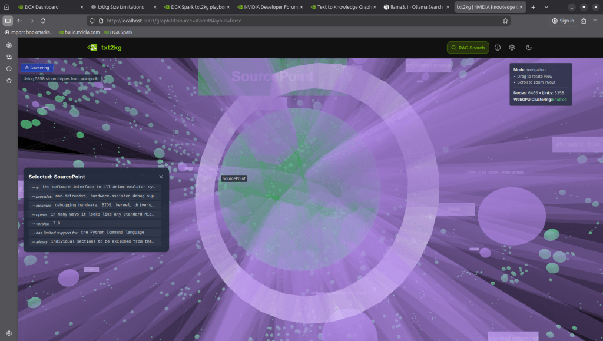
Task: Toggle the browser sidebar panel button
Action: [8, 21]
